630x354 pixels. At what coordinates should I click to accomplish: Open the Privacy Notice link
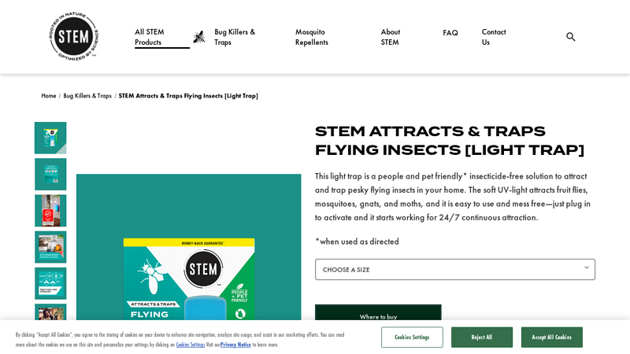(x=235, y=345)
